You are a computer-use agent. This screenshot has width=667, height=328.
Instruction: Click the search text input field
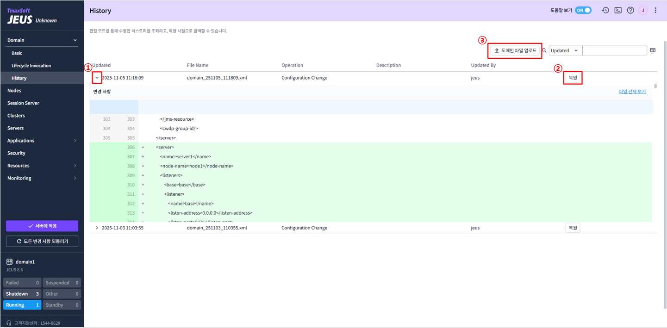(x=615, y=50)
